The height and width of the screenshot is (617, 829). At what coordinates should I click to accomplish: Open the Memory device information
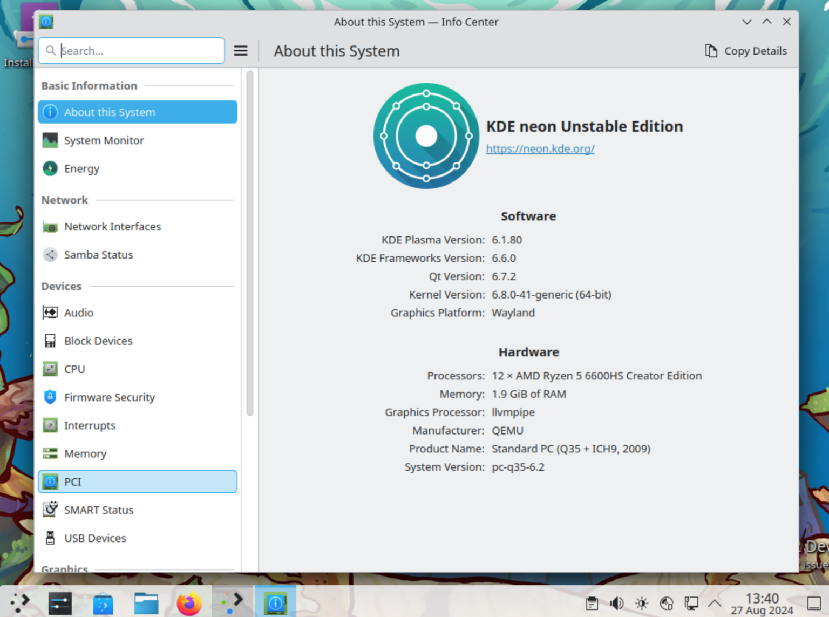[85, 453]
